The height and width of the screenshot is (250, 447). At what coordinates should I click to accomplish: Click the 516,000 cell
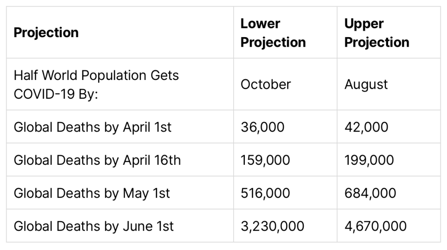click(x=265, y=193)
